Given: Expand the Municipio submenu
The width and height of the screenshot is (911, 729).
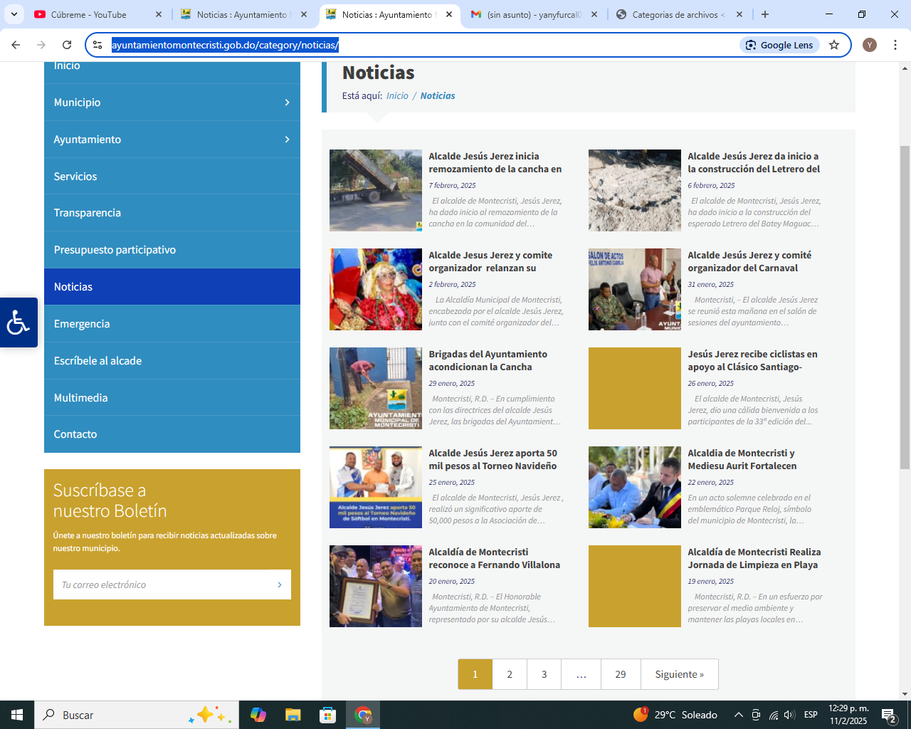Looking at the screenshot, I should [287, 103].
